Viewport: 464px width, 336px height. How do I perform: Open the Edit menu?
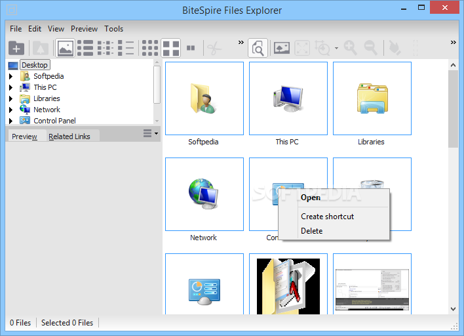(35, 29)
